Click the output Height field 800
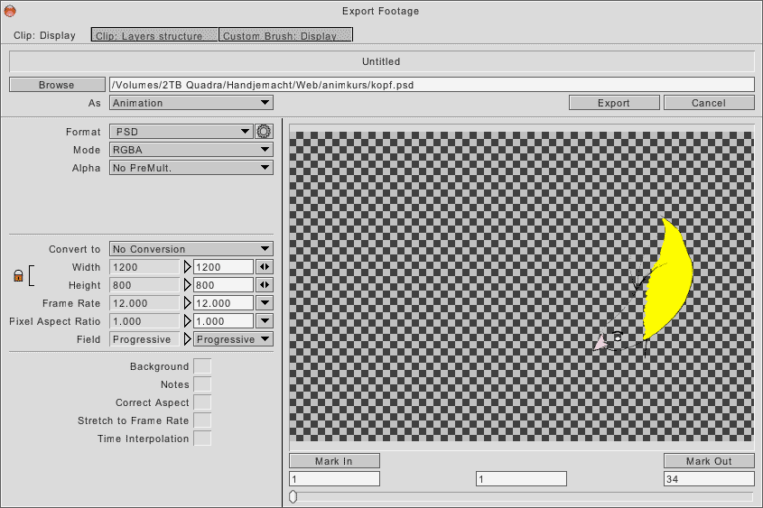Image resolution: width=763 pixels, height=508 pixels. point(224,285)
